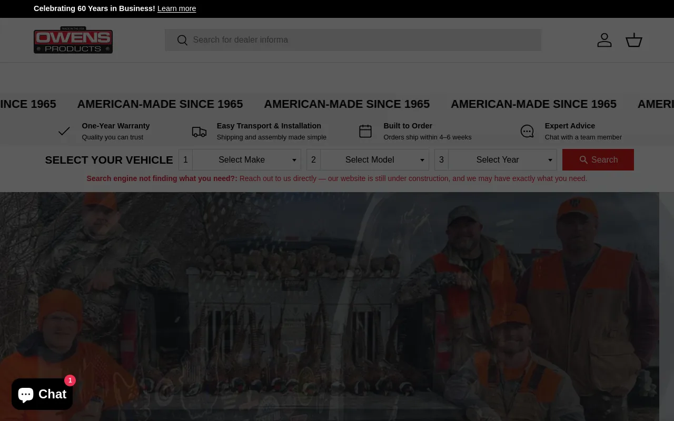
Task: Follow the Learn more link
Action: [176, 8]
